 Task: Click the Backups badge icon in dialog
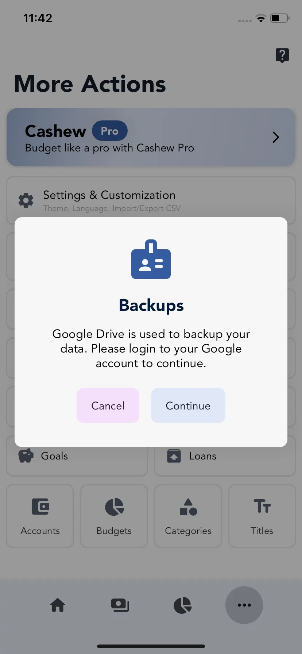coord(151,259)
